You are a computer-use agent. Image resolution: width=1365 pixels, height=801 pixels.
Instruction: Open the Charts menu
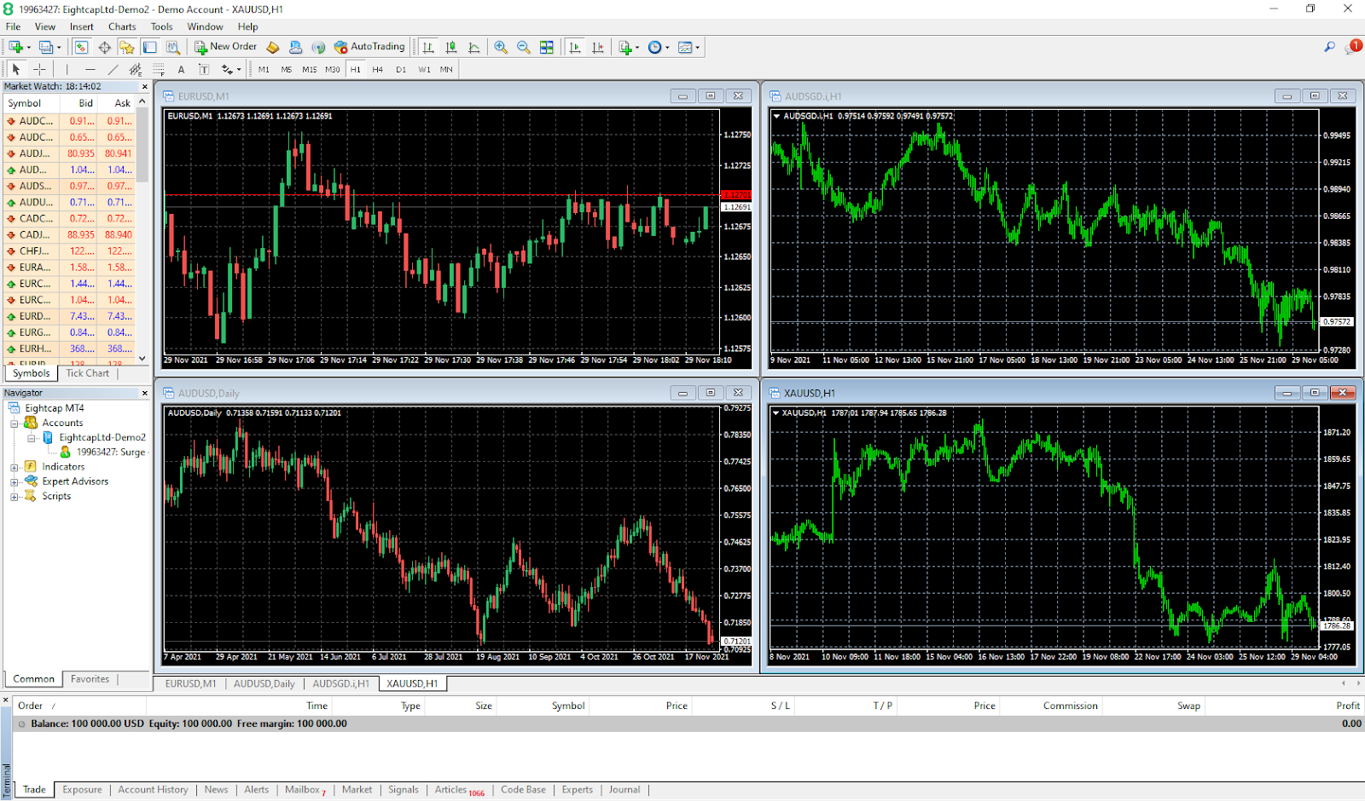click(x=122, y=26)
